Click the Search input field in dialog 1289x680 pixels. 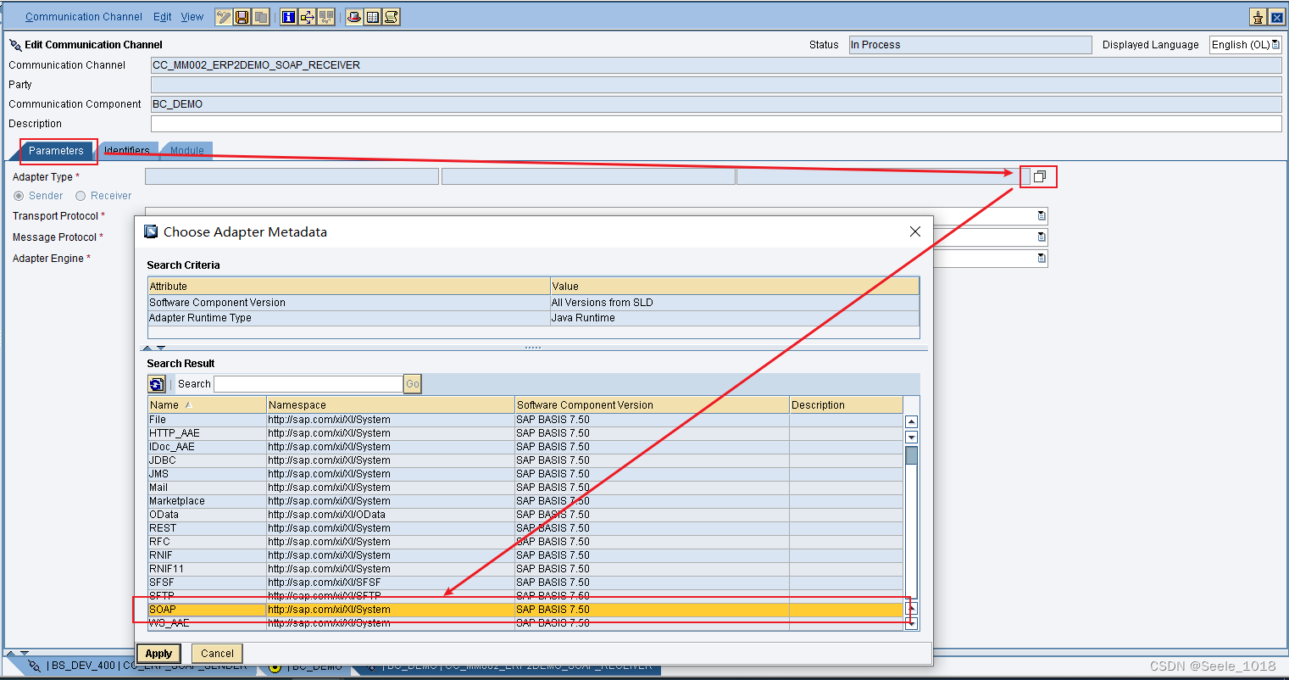(x=308, y=384)
